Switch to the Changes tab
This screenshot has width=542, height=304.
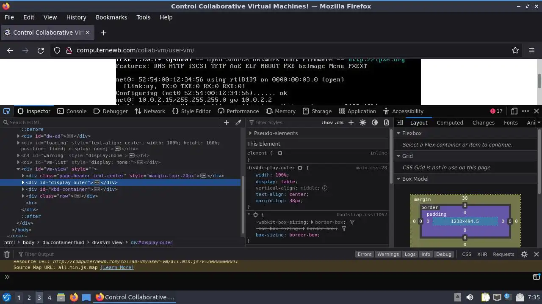coord(483,122)
